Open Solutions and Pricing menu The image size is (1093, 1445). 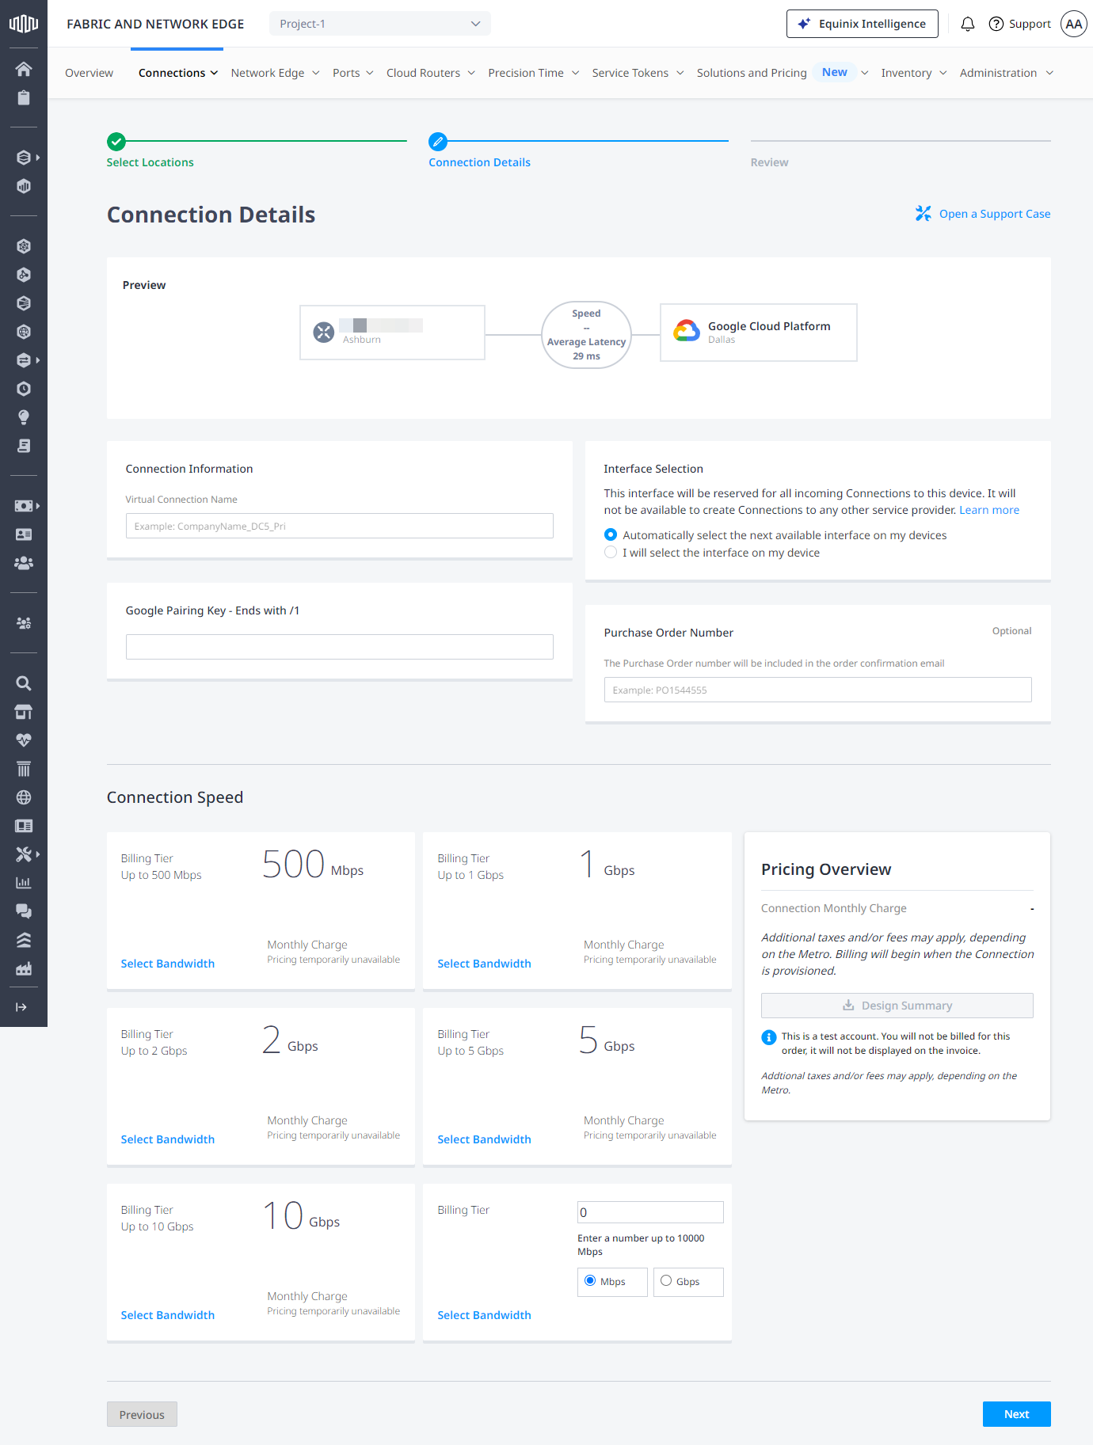tap(783, 73)
